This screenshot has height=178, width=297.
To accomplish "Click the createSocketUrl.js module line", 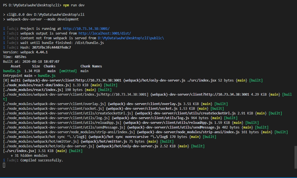I will point(143,113).
